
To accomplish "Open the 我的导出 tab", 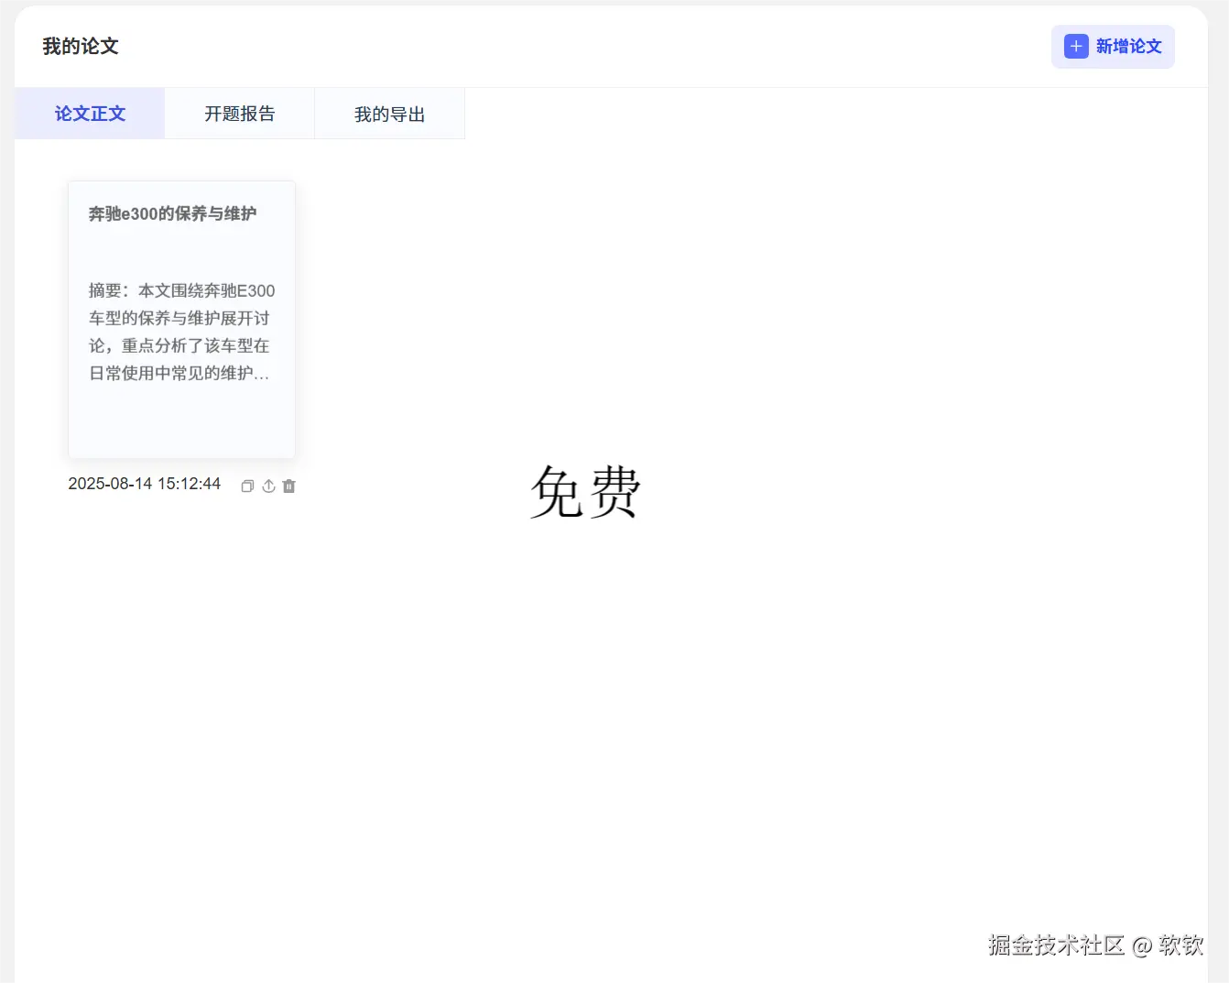I will point(389,114).
